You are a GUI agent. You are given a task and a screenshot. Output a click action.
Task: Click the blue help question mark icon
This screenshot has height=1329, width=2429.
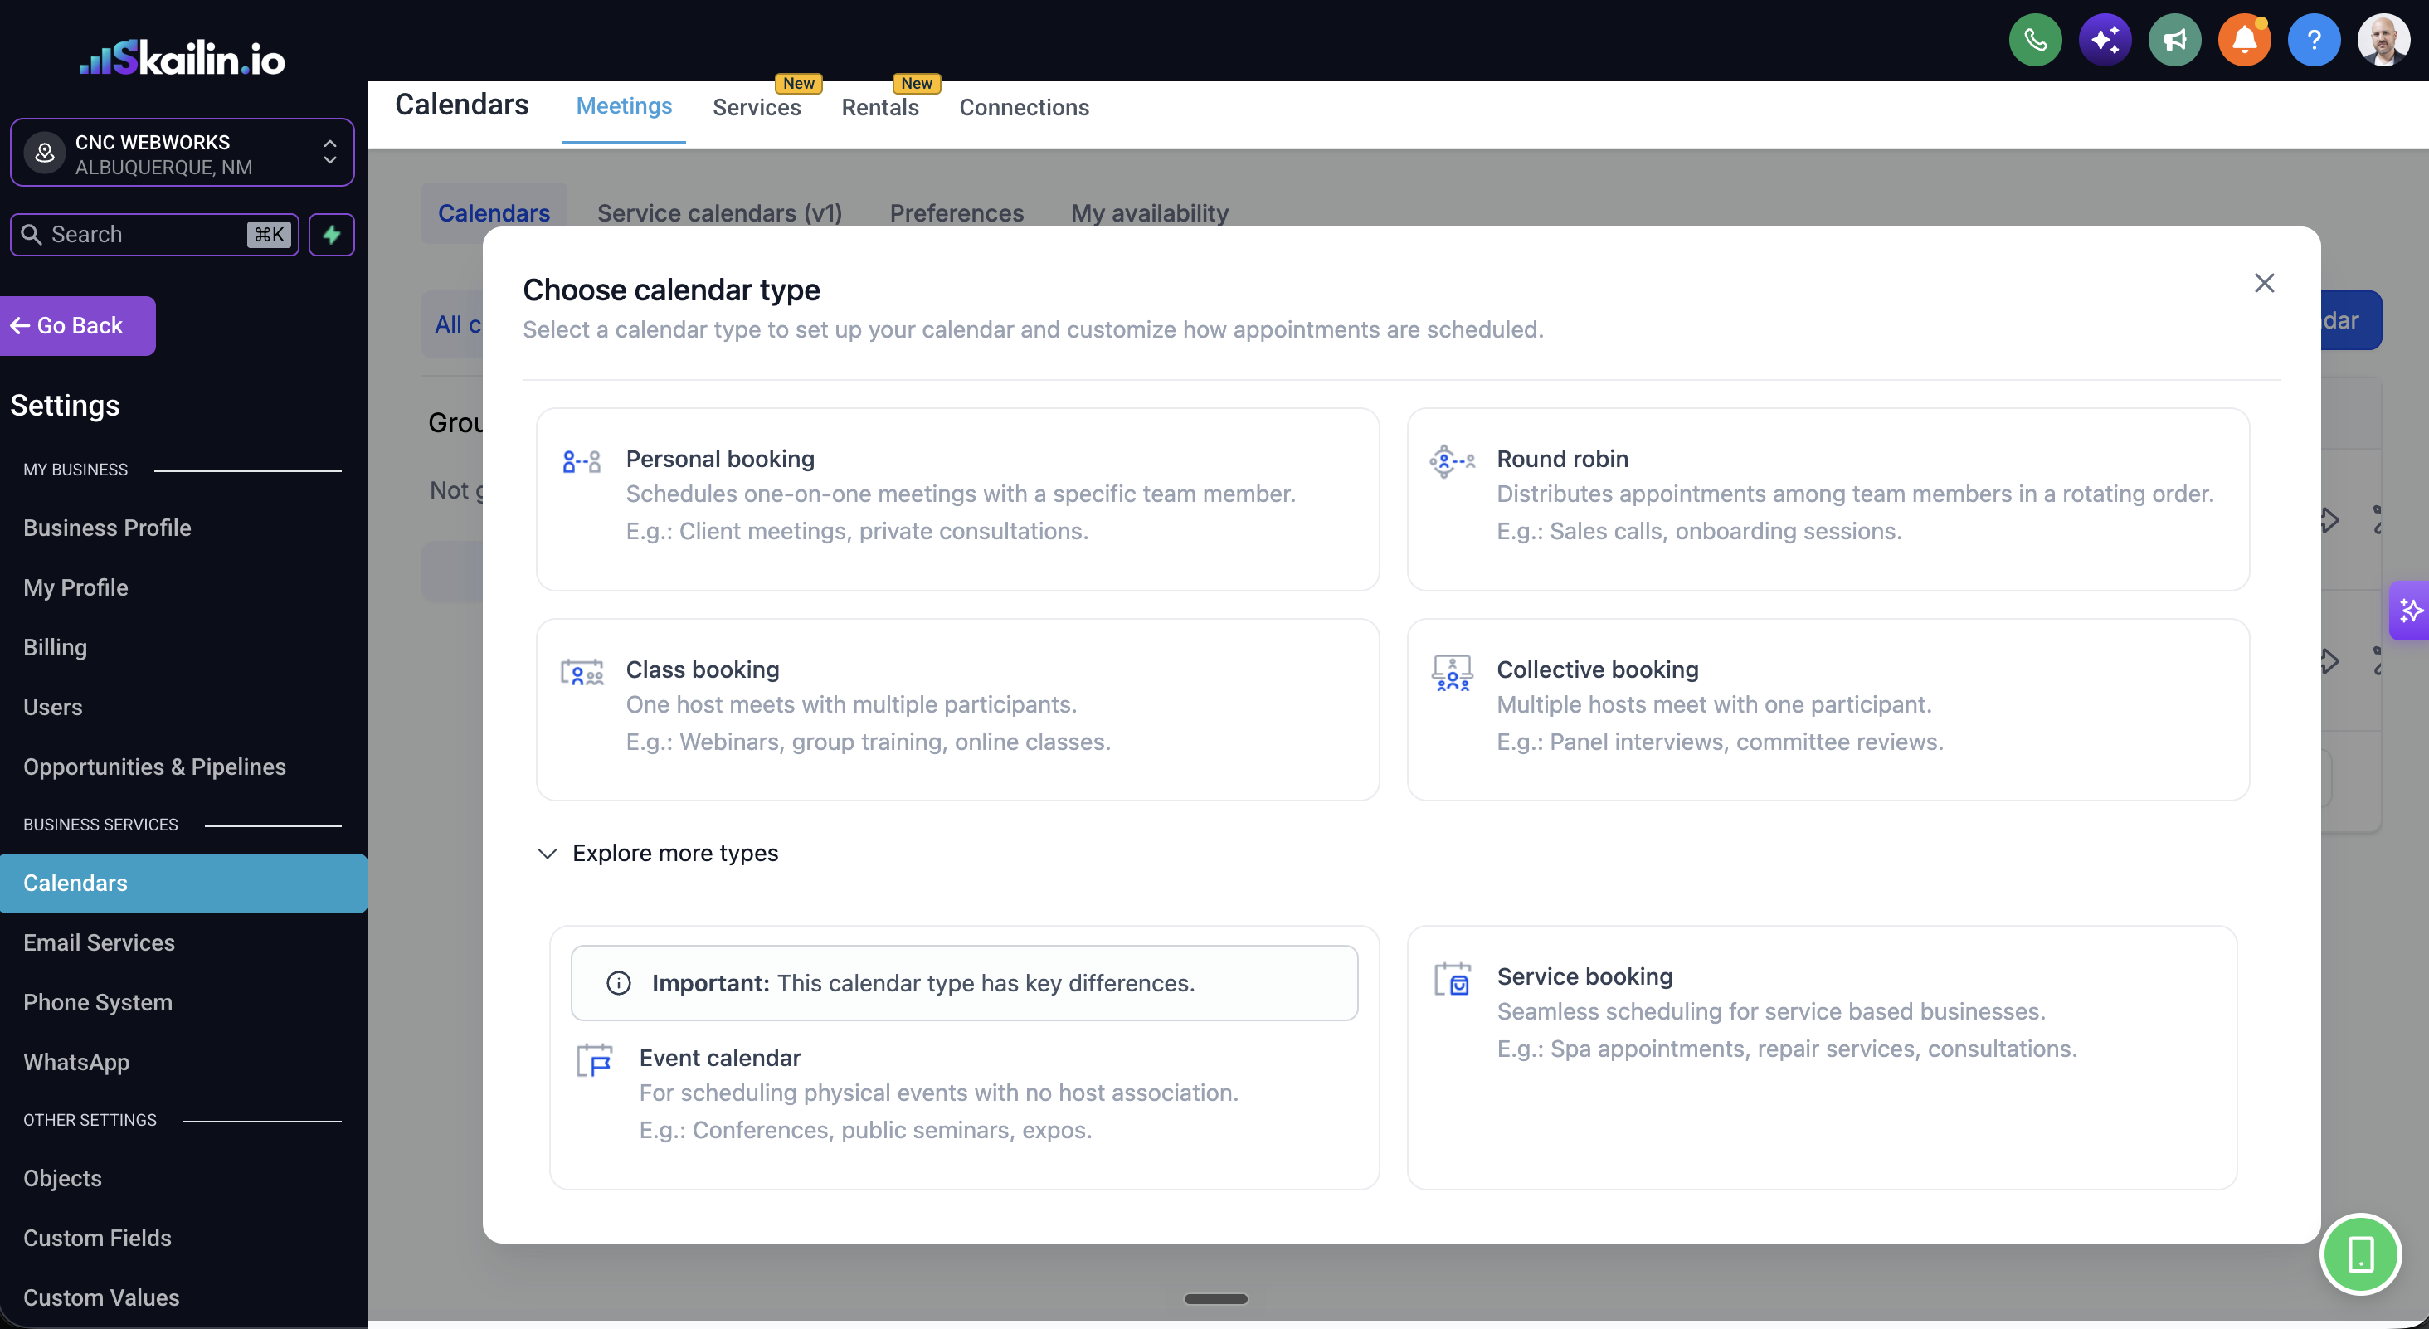click(x=2314, y=40)
